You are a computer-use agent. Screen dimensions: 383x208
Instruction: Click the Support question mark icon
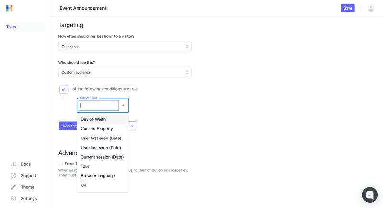click(13, 176)
